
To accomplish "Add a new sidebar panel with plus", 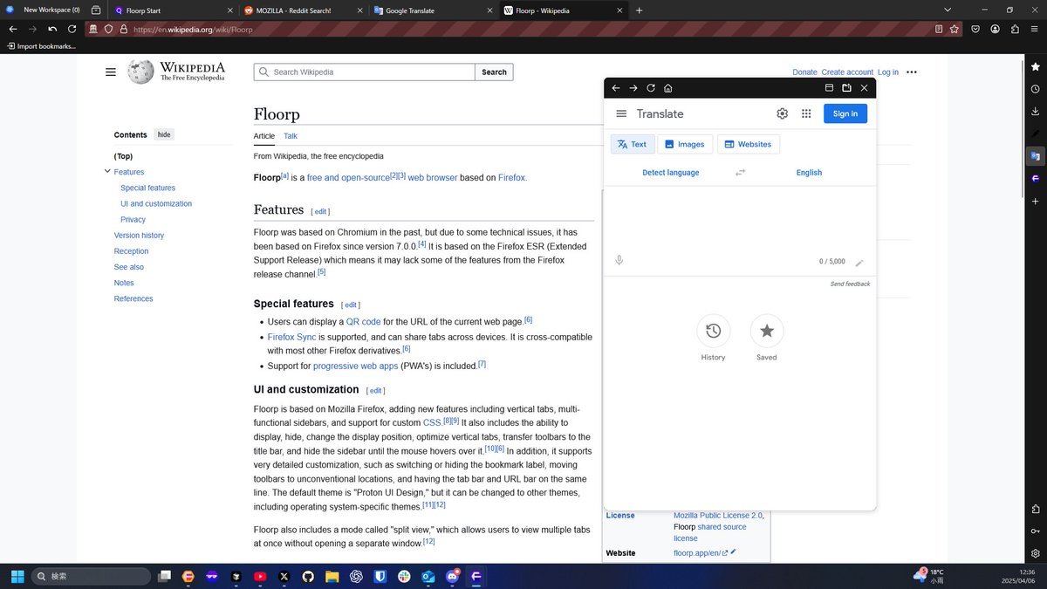I will point(1035,202).
